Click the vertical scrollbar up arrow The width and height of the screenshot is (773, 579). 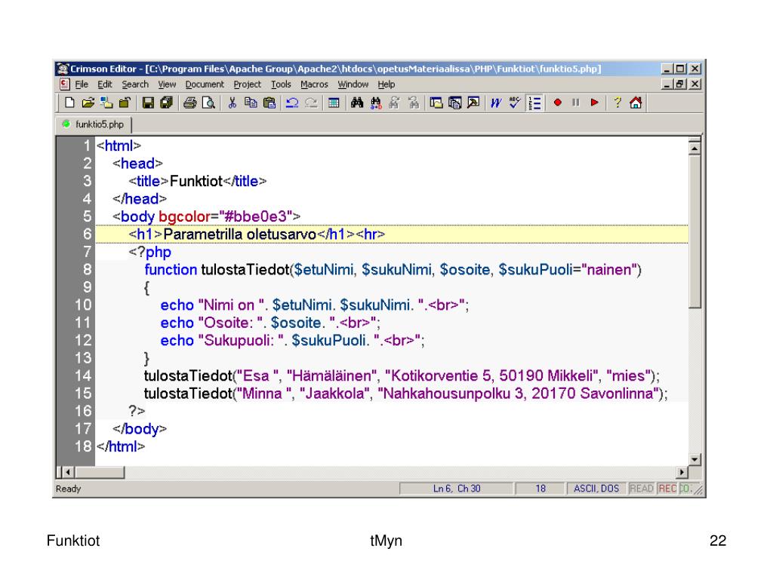694,149
